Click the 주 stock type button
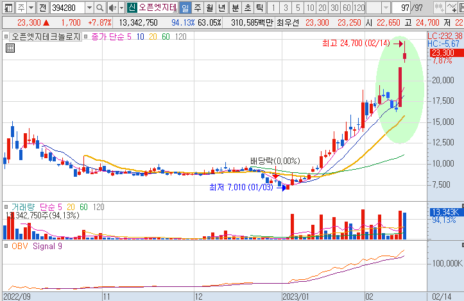 pos(21,8)
